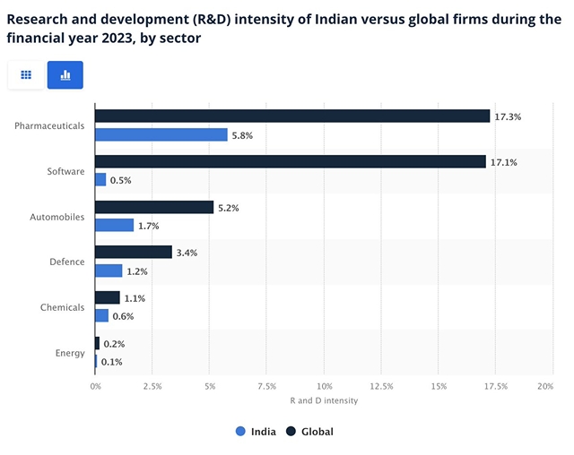
Task: Click the India Defence 1.2% bar
Action: 109,270
